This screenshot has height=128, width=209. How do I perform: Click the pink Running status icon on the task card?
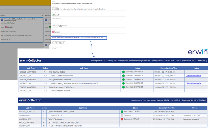[x=6, y=27]
